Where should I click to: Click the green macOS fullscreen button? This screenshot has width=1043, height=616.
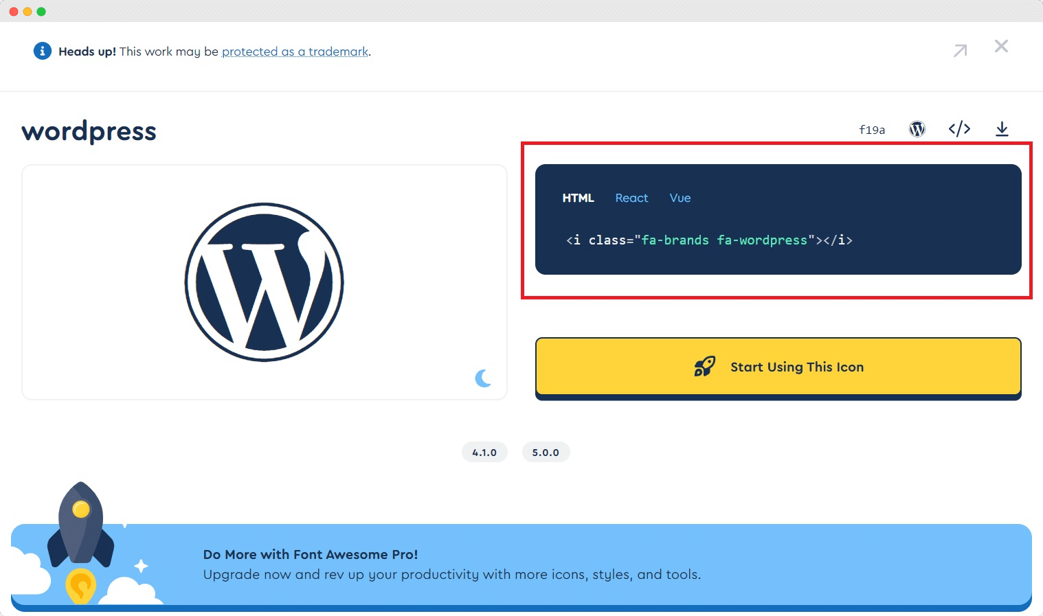pos(41,12)
